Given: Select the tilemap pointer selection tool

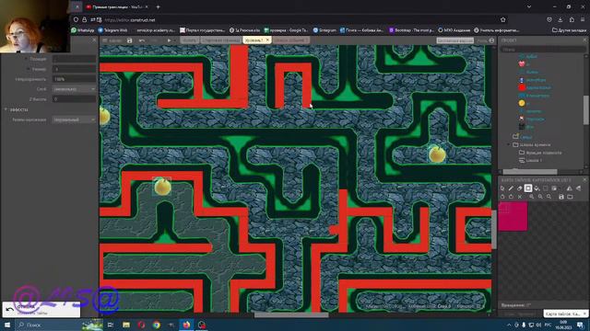Looking at the screenshot, I should click(502, 188).
